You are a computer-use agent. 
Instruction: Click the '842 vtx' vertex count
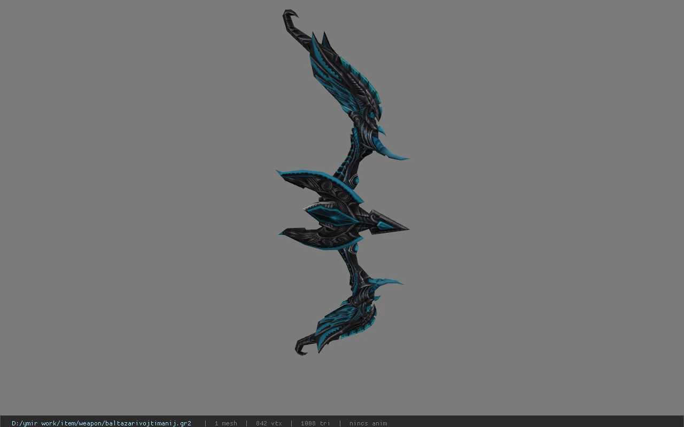(269, 423)
